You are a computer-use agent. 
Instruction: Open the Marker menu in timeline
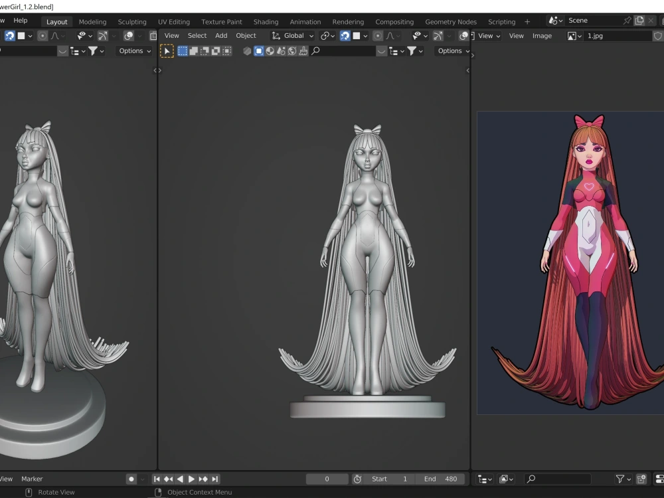tap(32, 479)
